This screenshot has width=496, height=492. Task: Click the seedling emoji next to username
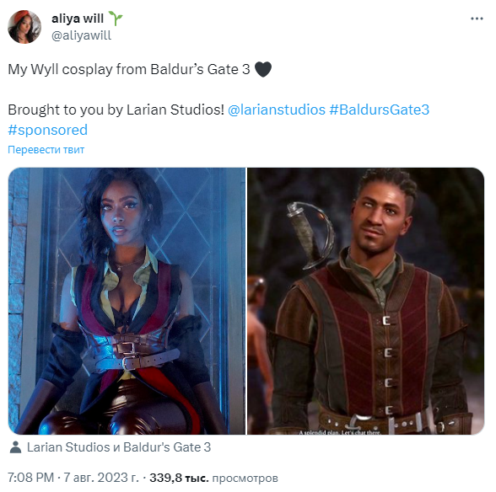point(116,19)
